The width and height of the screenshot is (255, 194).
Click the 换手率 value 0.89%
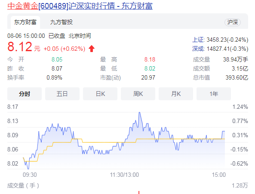pyautogui.click(x=54, y=77)
